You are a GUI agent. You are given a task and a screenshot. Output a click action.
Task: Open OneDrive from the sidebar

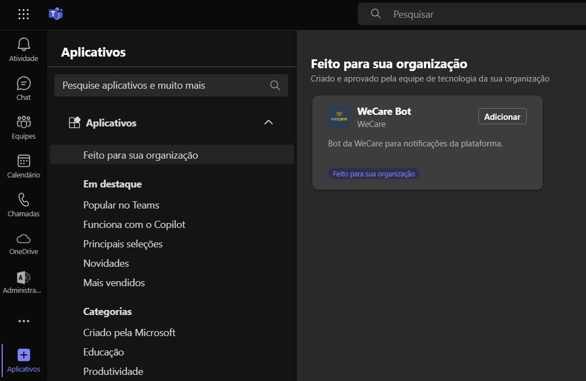pos(23,244)
